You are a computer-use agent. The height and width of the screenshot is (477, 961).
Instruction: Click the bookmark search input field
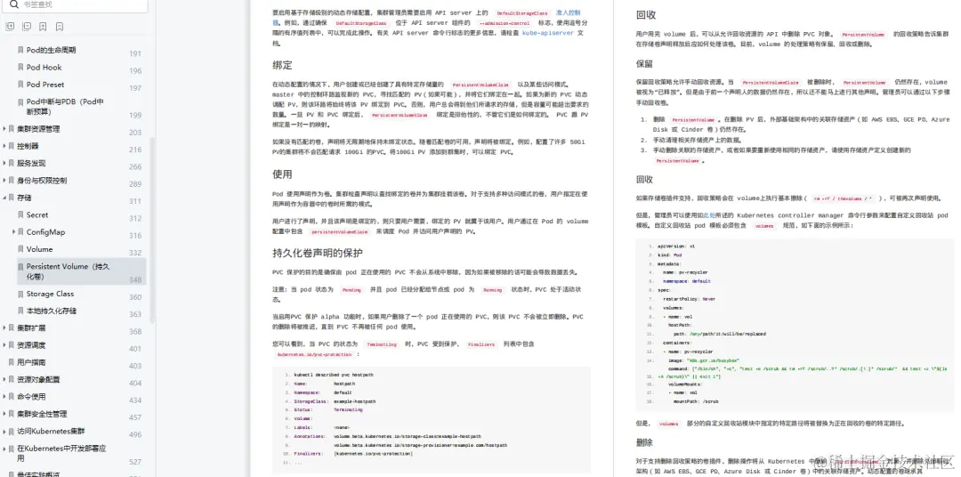pyautogui.click(x=77, y=5)
